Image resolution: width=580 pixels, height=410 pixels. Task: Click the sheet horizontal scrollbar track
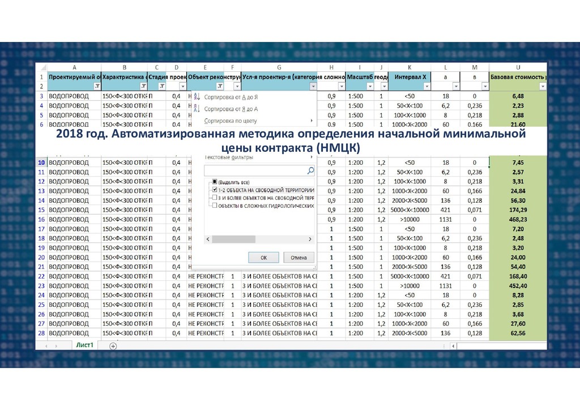[x=501, y=346]
